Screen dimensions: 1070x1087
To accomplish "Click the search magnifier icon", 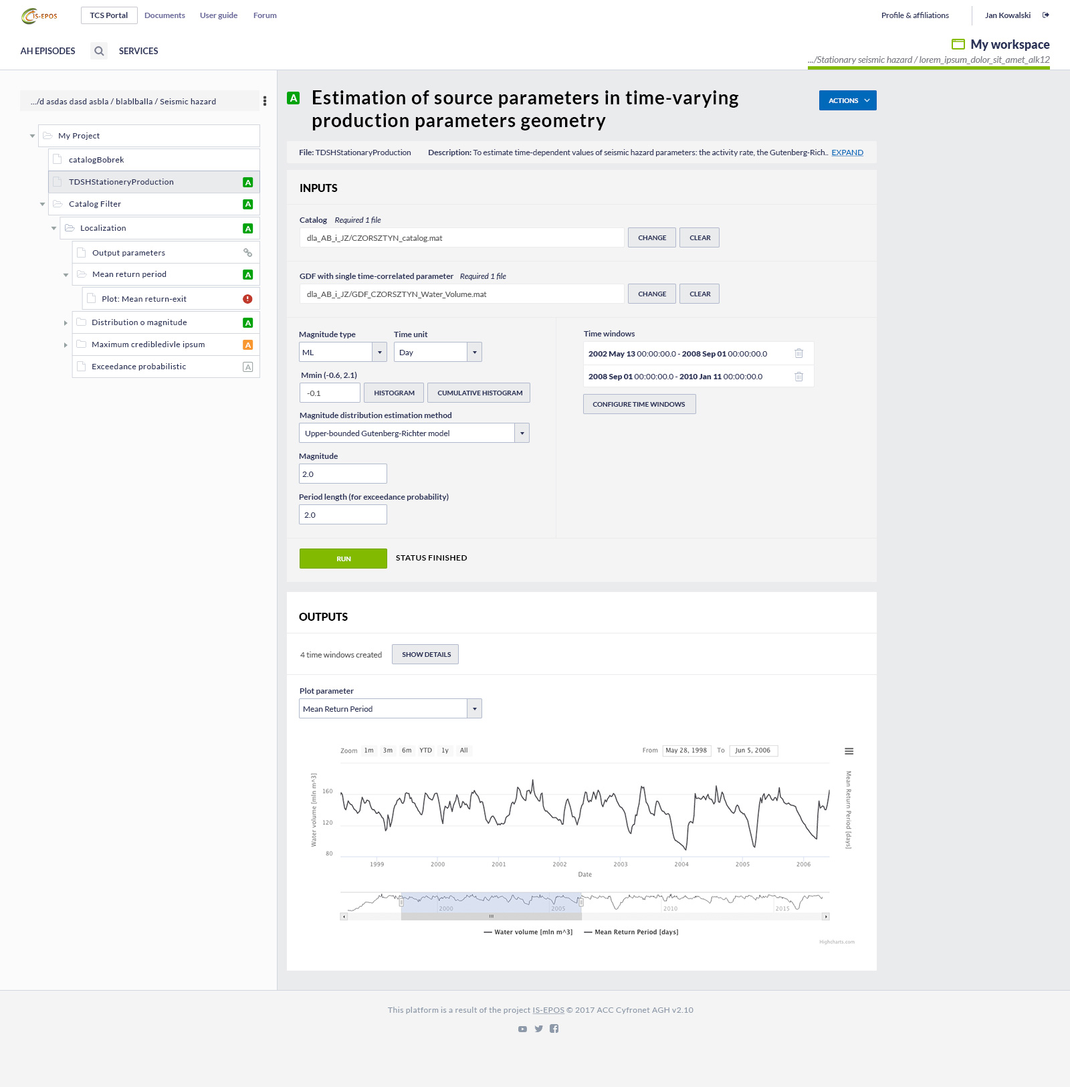I will [x=99, y=51].
